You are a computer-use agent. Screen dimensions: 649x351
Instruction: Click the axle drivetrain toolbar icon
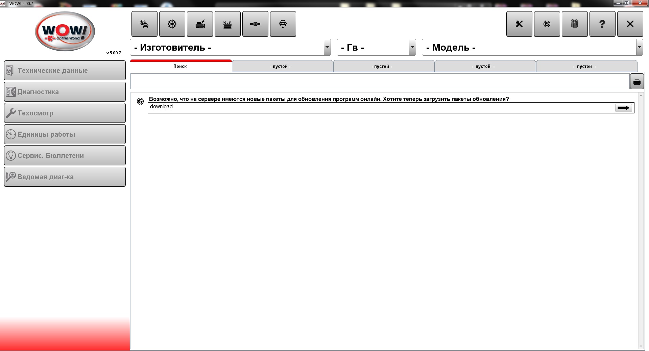click(x=255, y=24)
